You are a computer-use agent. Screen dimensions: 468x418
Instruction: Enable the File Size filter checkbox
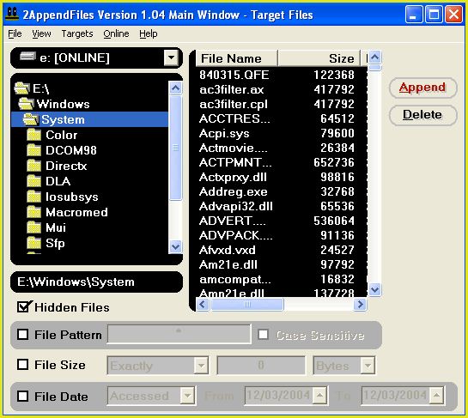tap(23, 365)
